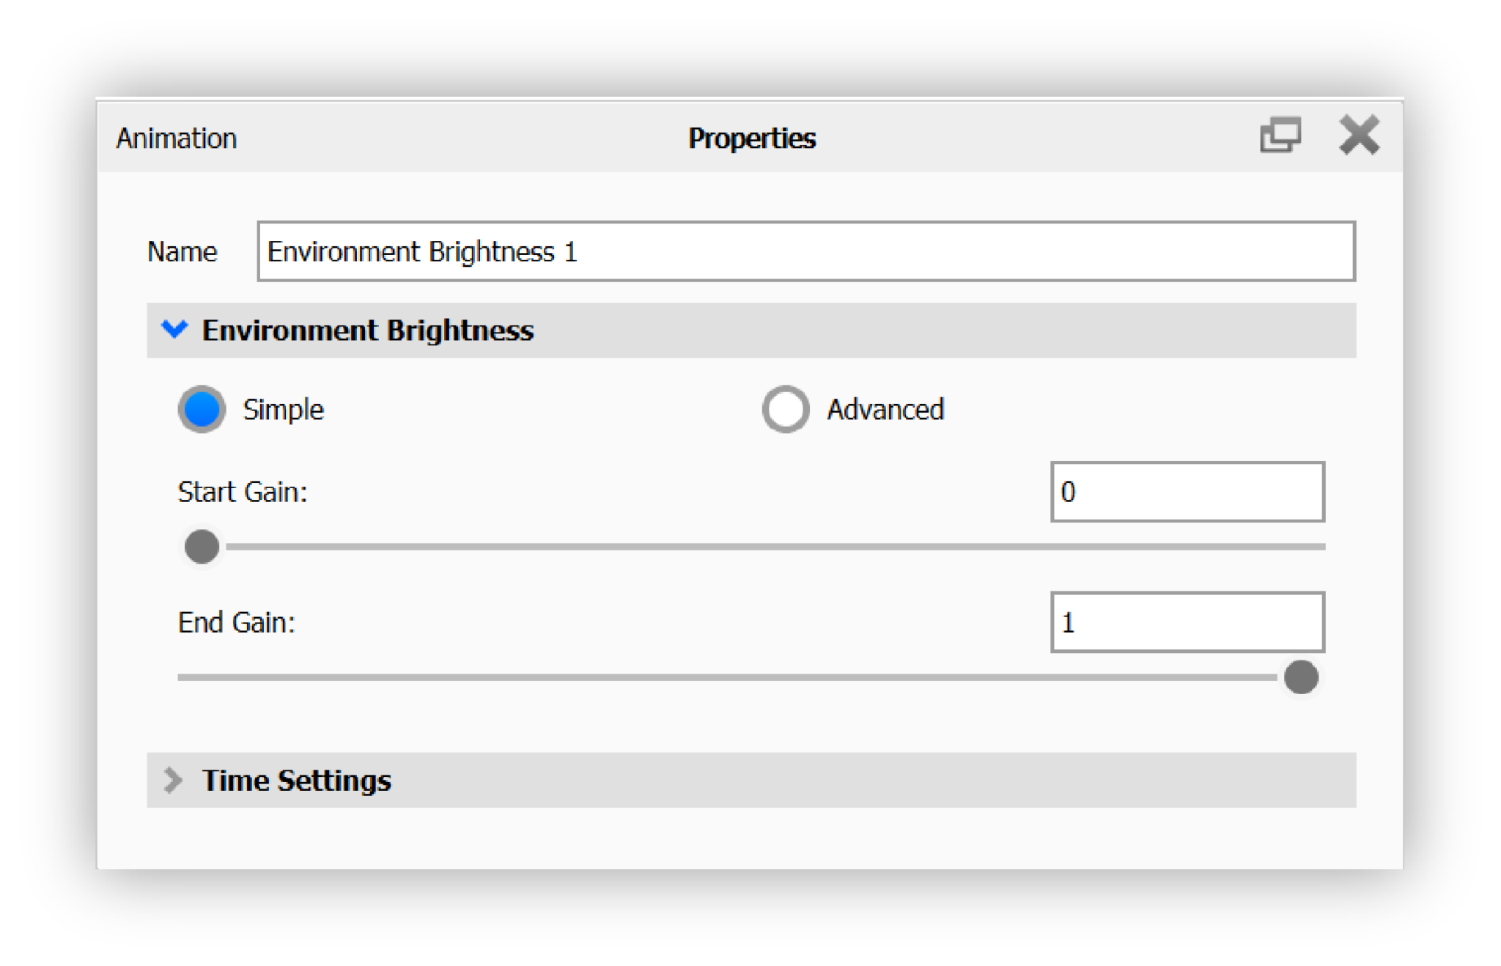1501x966 pixels.
Task: Click the Properties title text
Action: pyautogui.click(x=751, y=137)
